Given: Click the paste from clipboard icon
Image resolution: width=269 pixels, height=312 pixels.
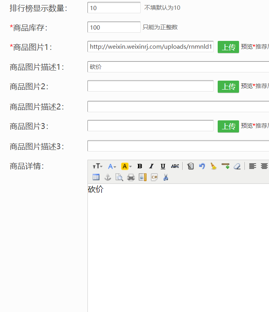Looking at the screenshot, I should coord(190,166).
